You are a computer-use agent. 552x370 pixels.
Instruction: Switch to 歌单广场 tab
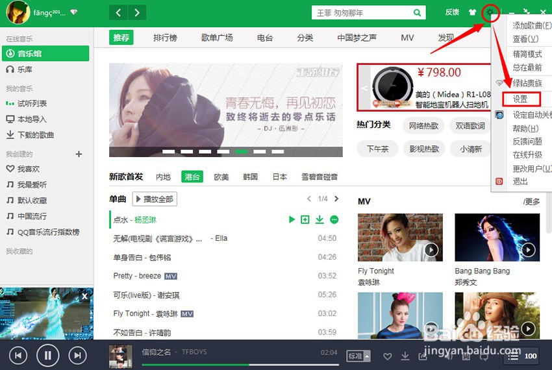(217, 38)
